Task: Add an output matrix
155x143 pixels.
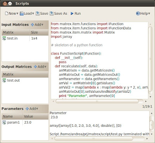Action: (40, 66)
